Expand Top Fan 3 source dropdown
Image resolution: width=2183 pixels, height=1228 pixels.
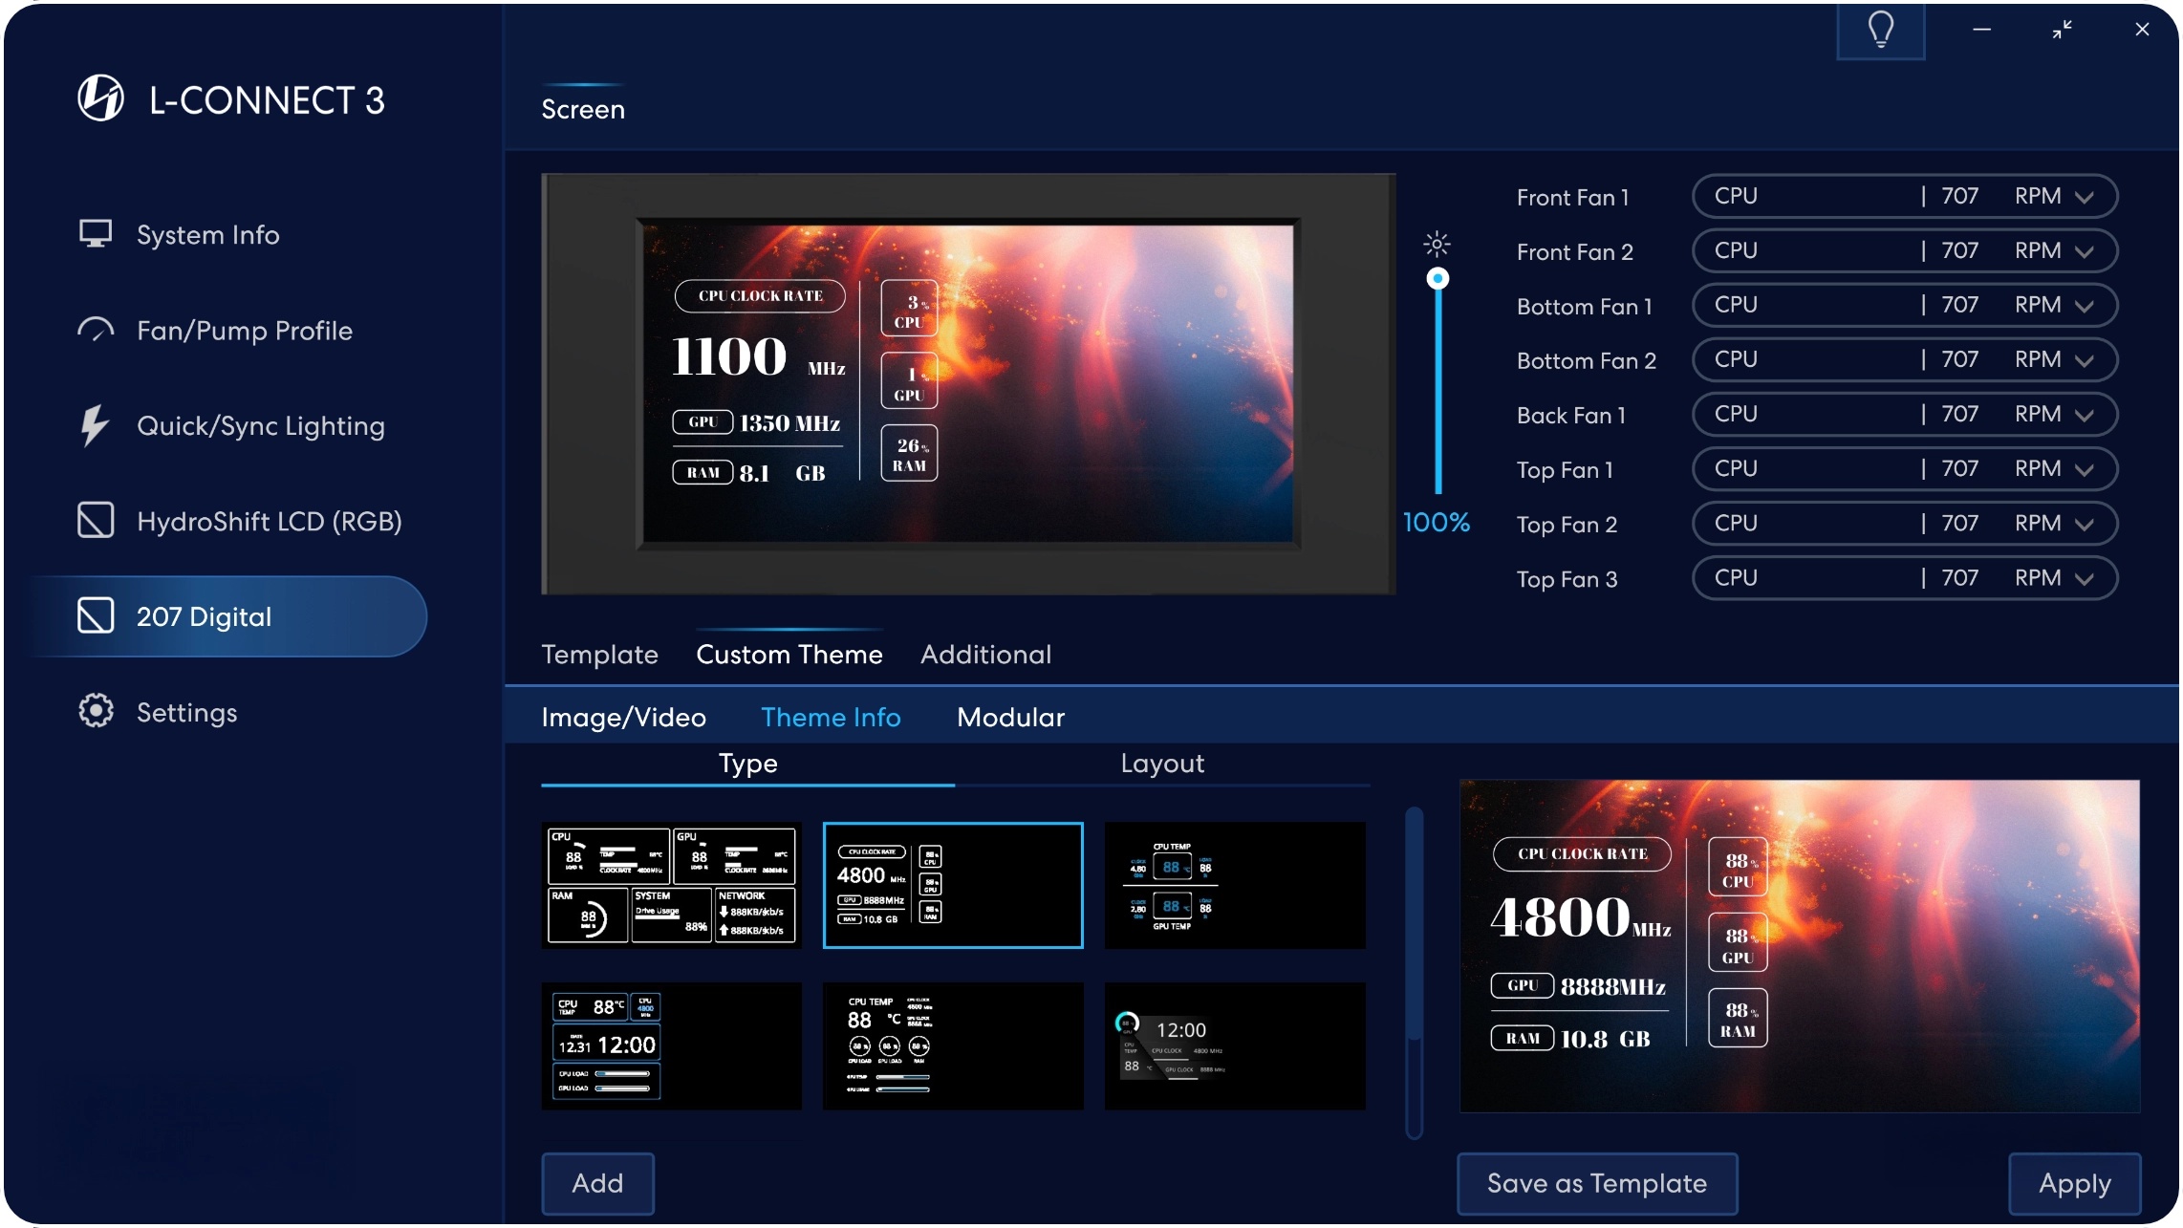pyautogui.click(x=2085, y=579)
